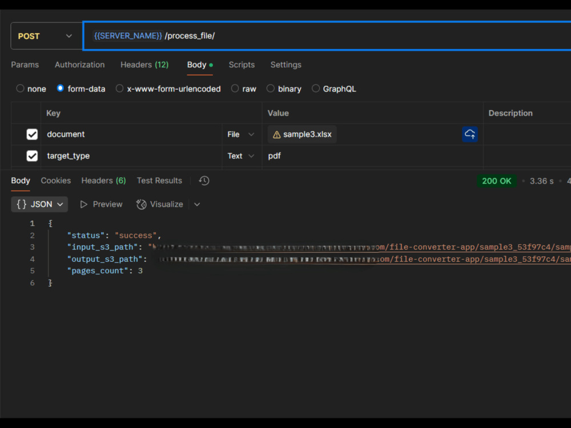The image size is (571, 428).
Task: Click the Visualize button
Action: [x=159, y=204]
